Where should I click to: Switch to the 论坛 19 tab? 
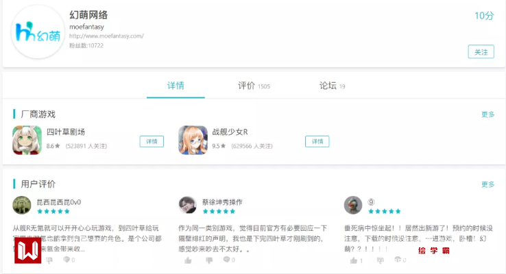click(332, 86)
